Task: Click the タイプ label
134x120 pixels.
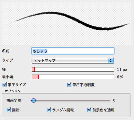Action: pyautogui.click(x=8, y=60)
